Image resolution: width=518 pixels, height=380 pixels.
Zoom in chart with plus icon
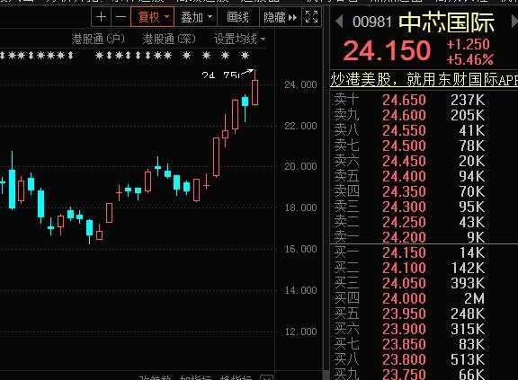tap(101, 17)
